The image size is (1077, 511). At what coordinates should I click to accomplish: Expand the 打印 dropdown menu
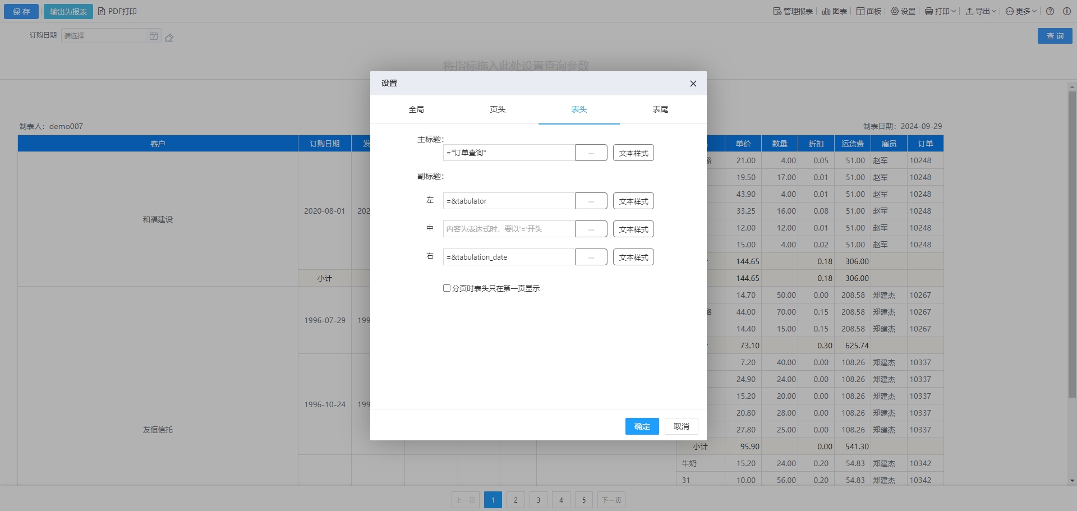[x=940, y=11]
